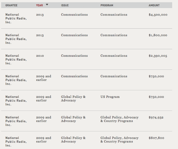Open grantee National Public Radio in $1,800,000 row
This screenshot has height=149, width=178.
(x=16, y=39)
